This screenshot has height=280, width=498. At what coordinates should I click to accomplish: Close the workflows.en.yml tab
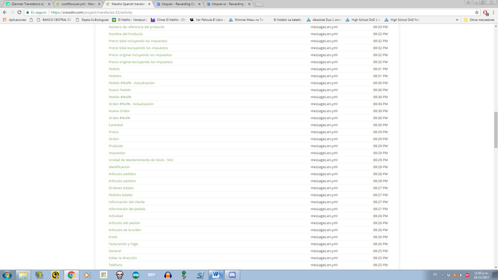(99, 4)
